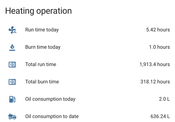The image size is (175, 122).
Task: Click the 1.0 hours value
Action: coord(159,47)
